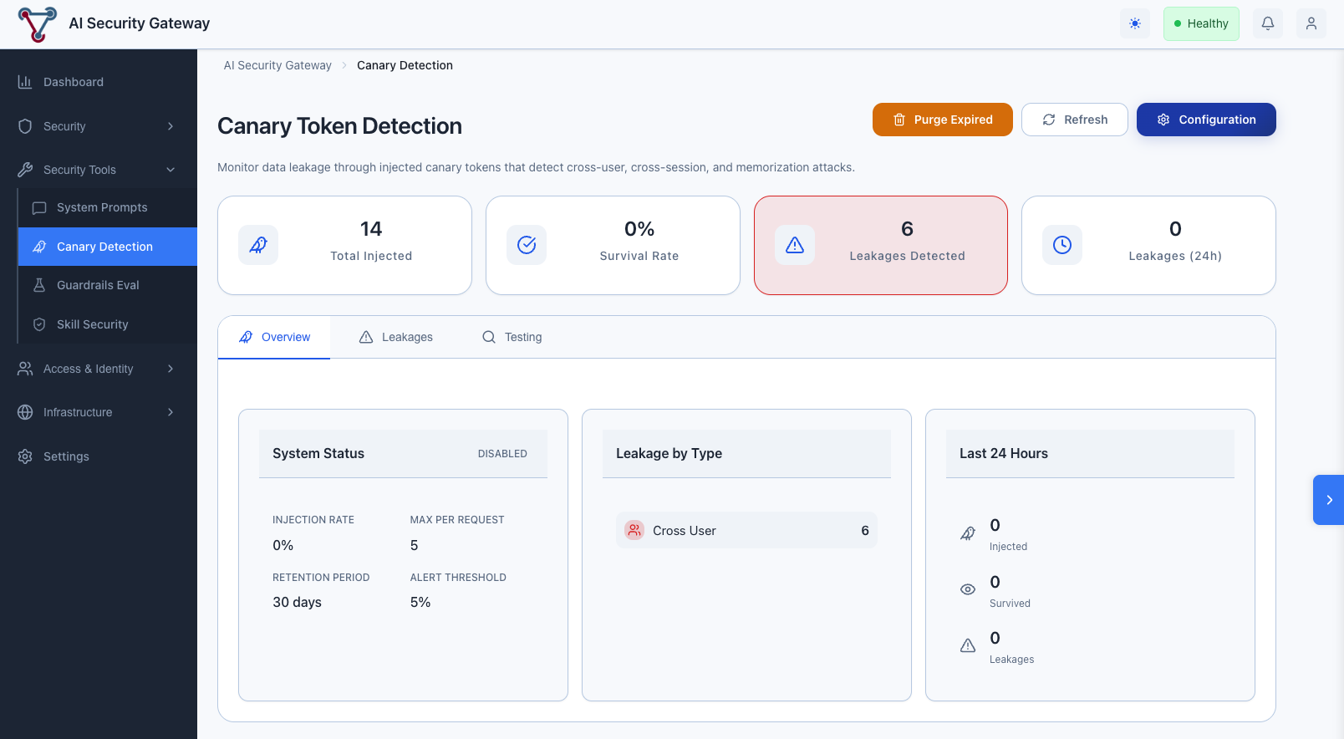Click the AI Security Gateway logo icon
The height and width of the screenshot is (739, 1344).
[38, 24]
